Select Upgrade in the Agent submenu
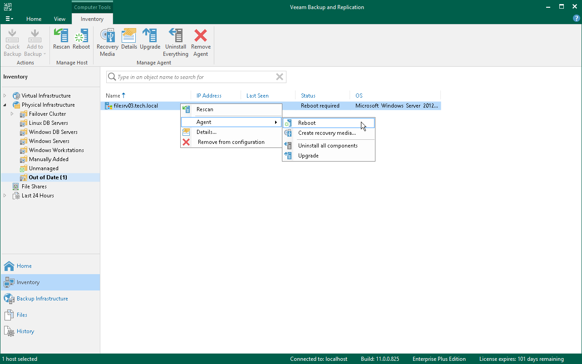 329,156
